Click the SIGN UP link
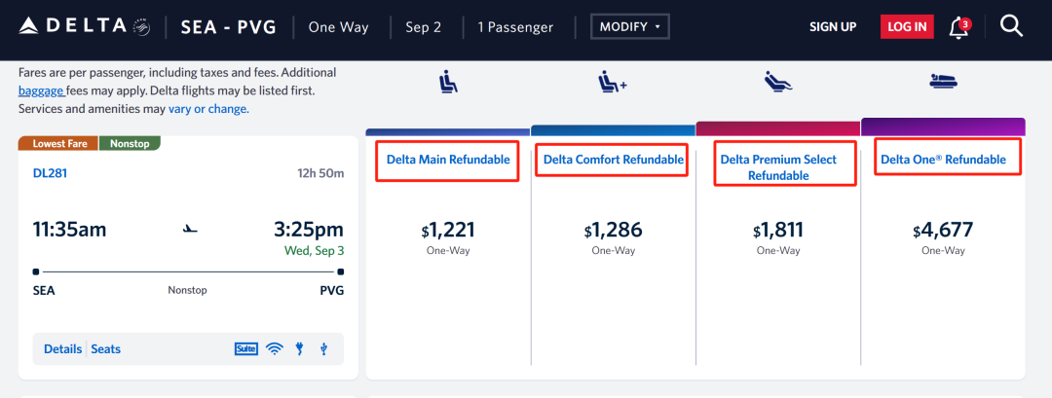The height and width of the screenshot is (398, 1052). click(x=833, y=27)
